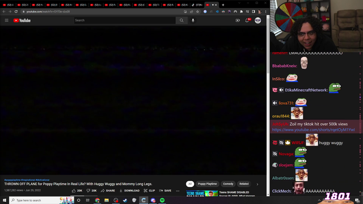Open the YouTube account avatar menu
Image resolution: width=363 pixels, height=204 pixels.
click(x=258, y=20)
